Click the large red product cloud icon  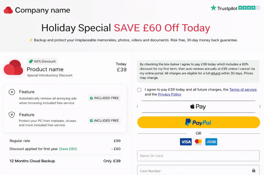pyautogui.click(x=13, y=67)
